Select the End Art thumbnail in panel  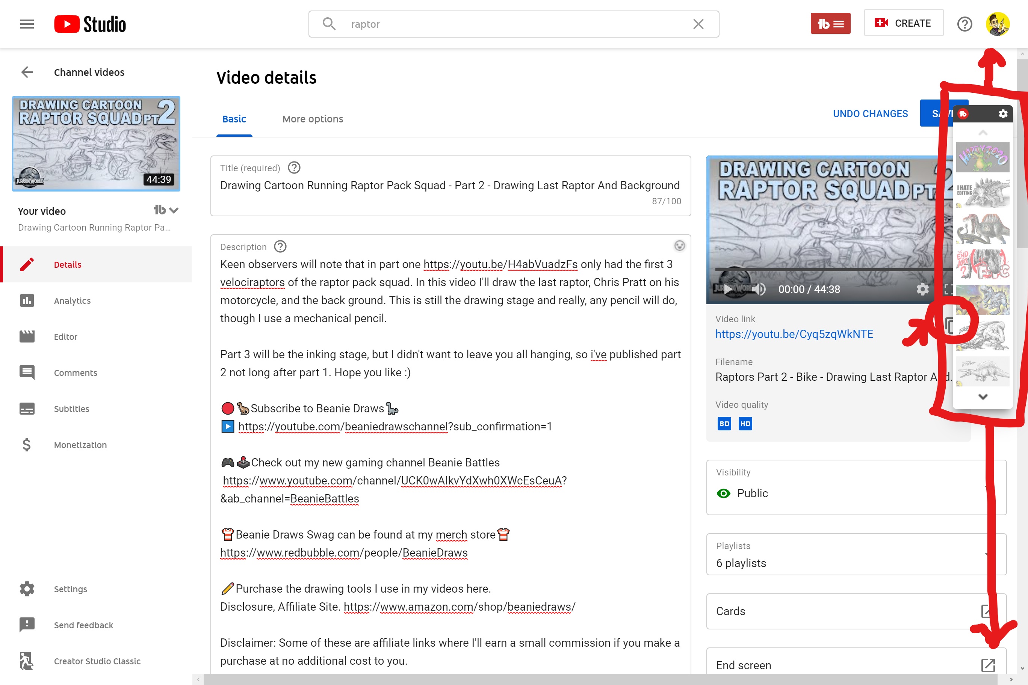coord(983,264)
